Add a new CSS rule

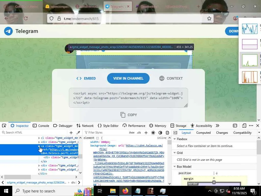tap(146, 132)
